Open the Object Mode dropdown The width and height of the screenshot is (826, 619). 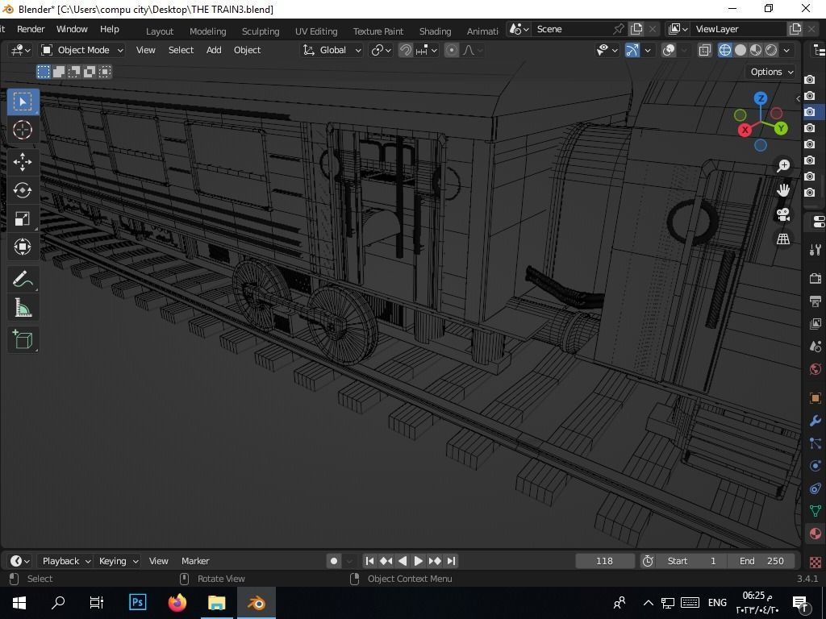click(x=83, y=50)
